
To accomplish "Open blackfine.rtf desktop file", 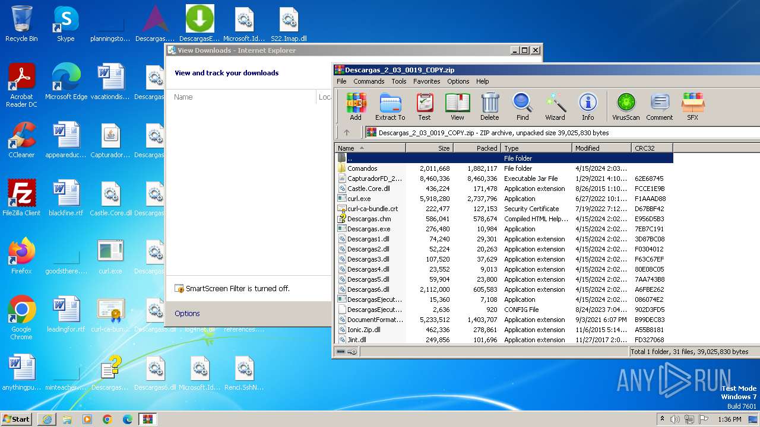I will (66, 199).
